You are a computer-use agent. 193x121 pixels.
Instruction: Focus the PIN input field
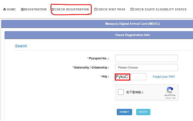tap(131, 77)
